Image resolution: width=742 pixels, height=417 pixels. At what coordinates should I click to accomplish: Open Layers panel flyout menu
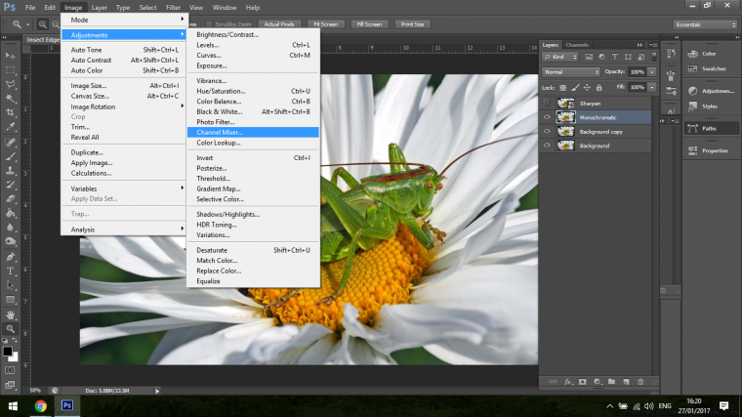tap(653, 45)
